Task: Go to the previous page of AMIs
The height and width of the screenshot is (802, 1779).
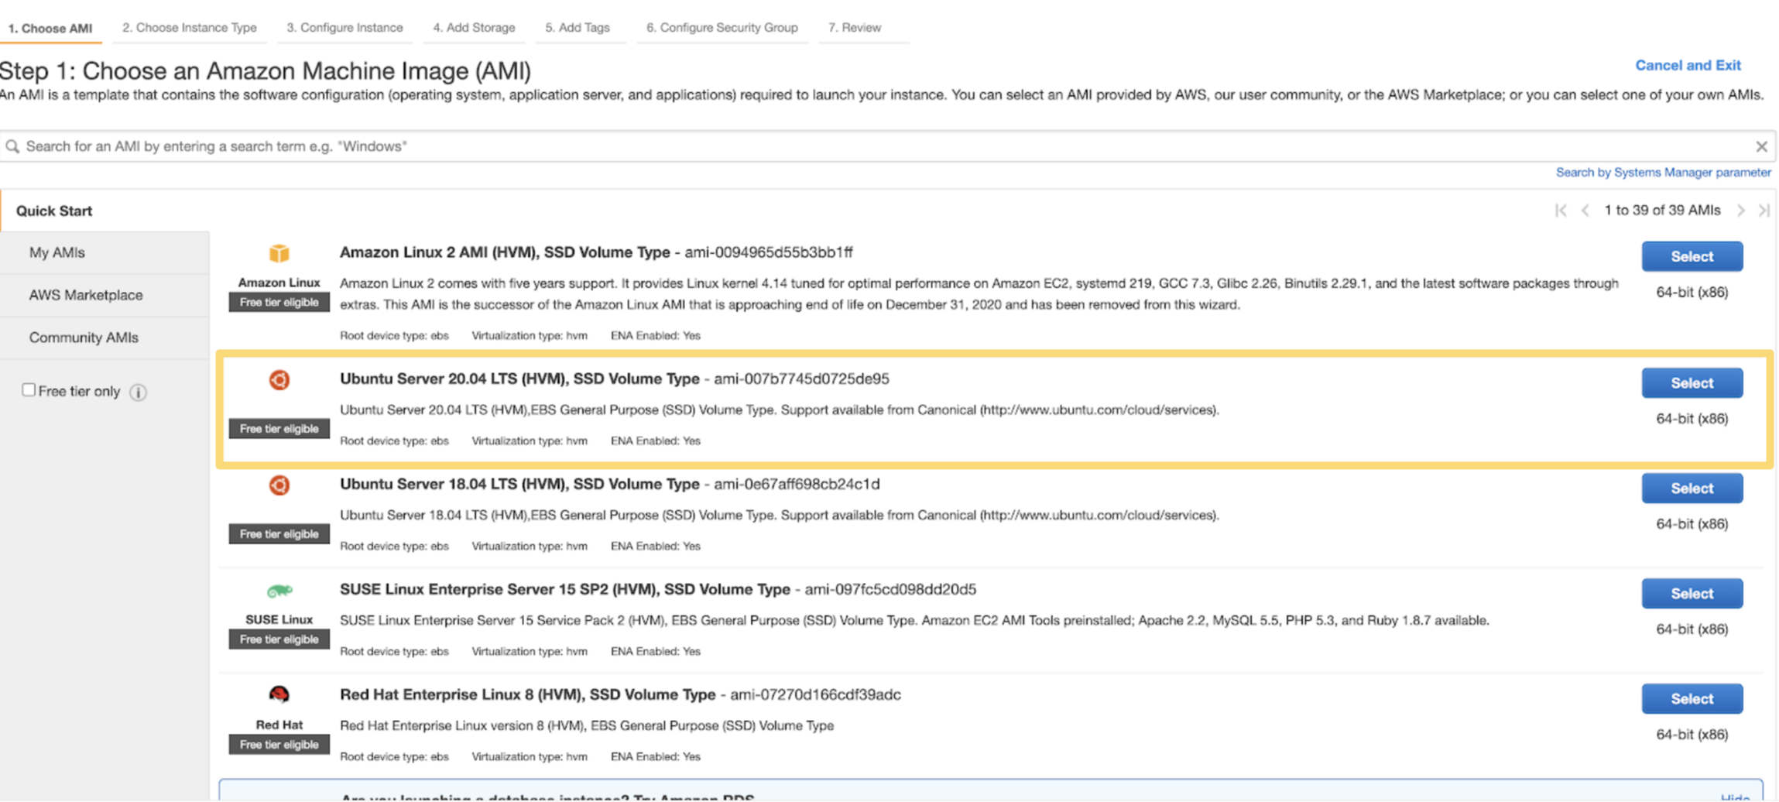Action: coord(1585,211)
